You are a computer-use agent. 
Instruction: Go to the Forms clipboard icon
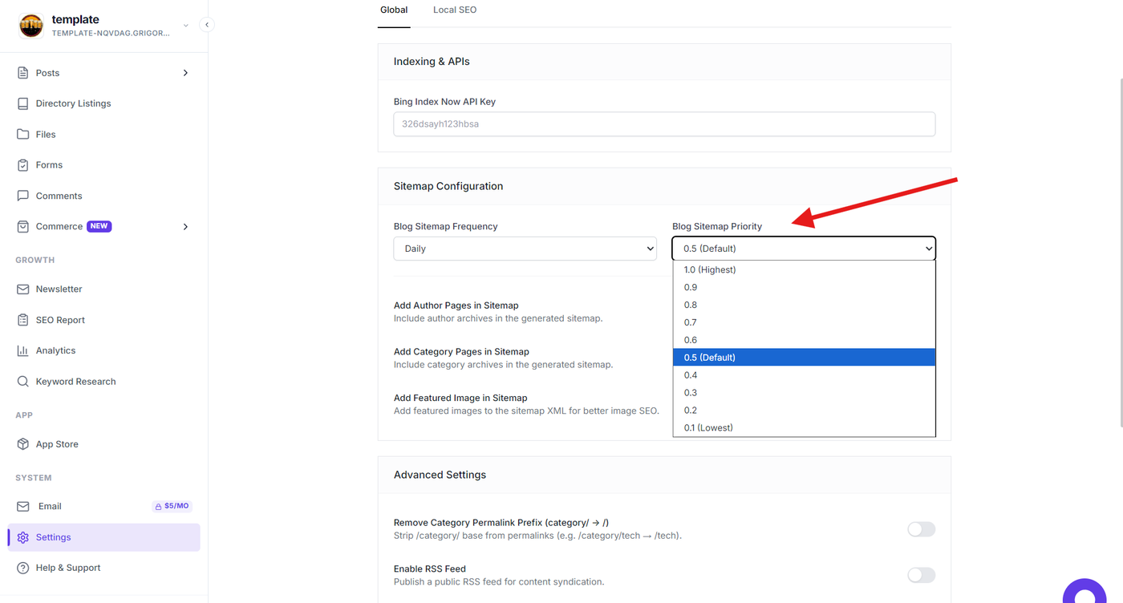coord(22,165)
